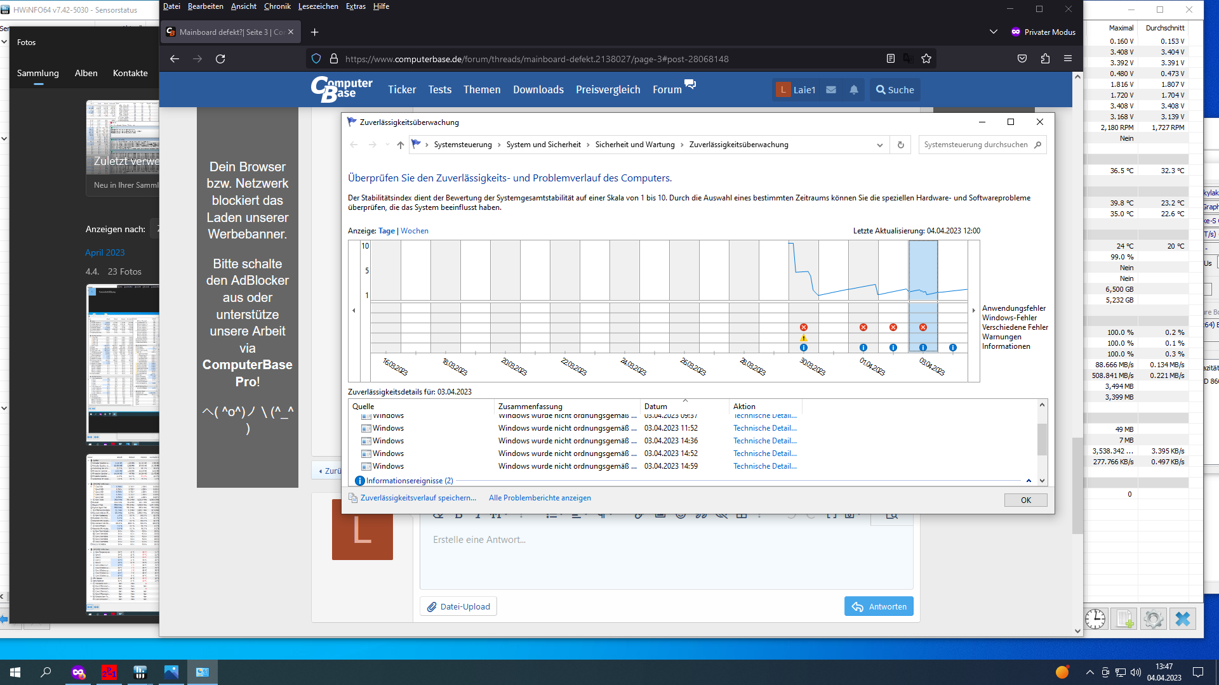This screenshot has width=1219, height=685.
Task: Click the OK button in Zuverlässigkeitsüberwachung
Action: click(x=1025, y=500)
